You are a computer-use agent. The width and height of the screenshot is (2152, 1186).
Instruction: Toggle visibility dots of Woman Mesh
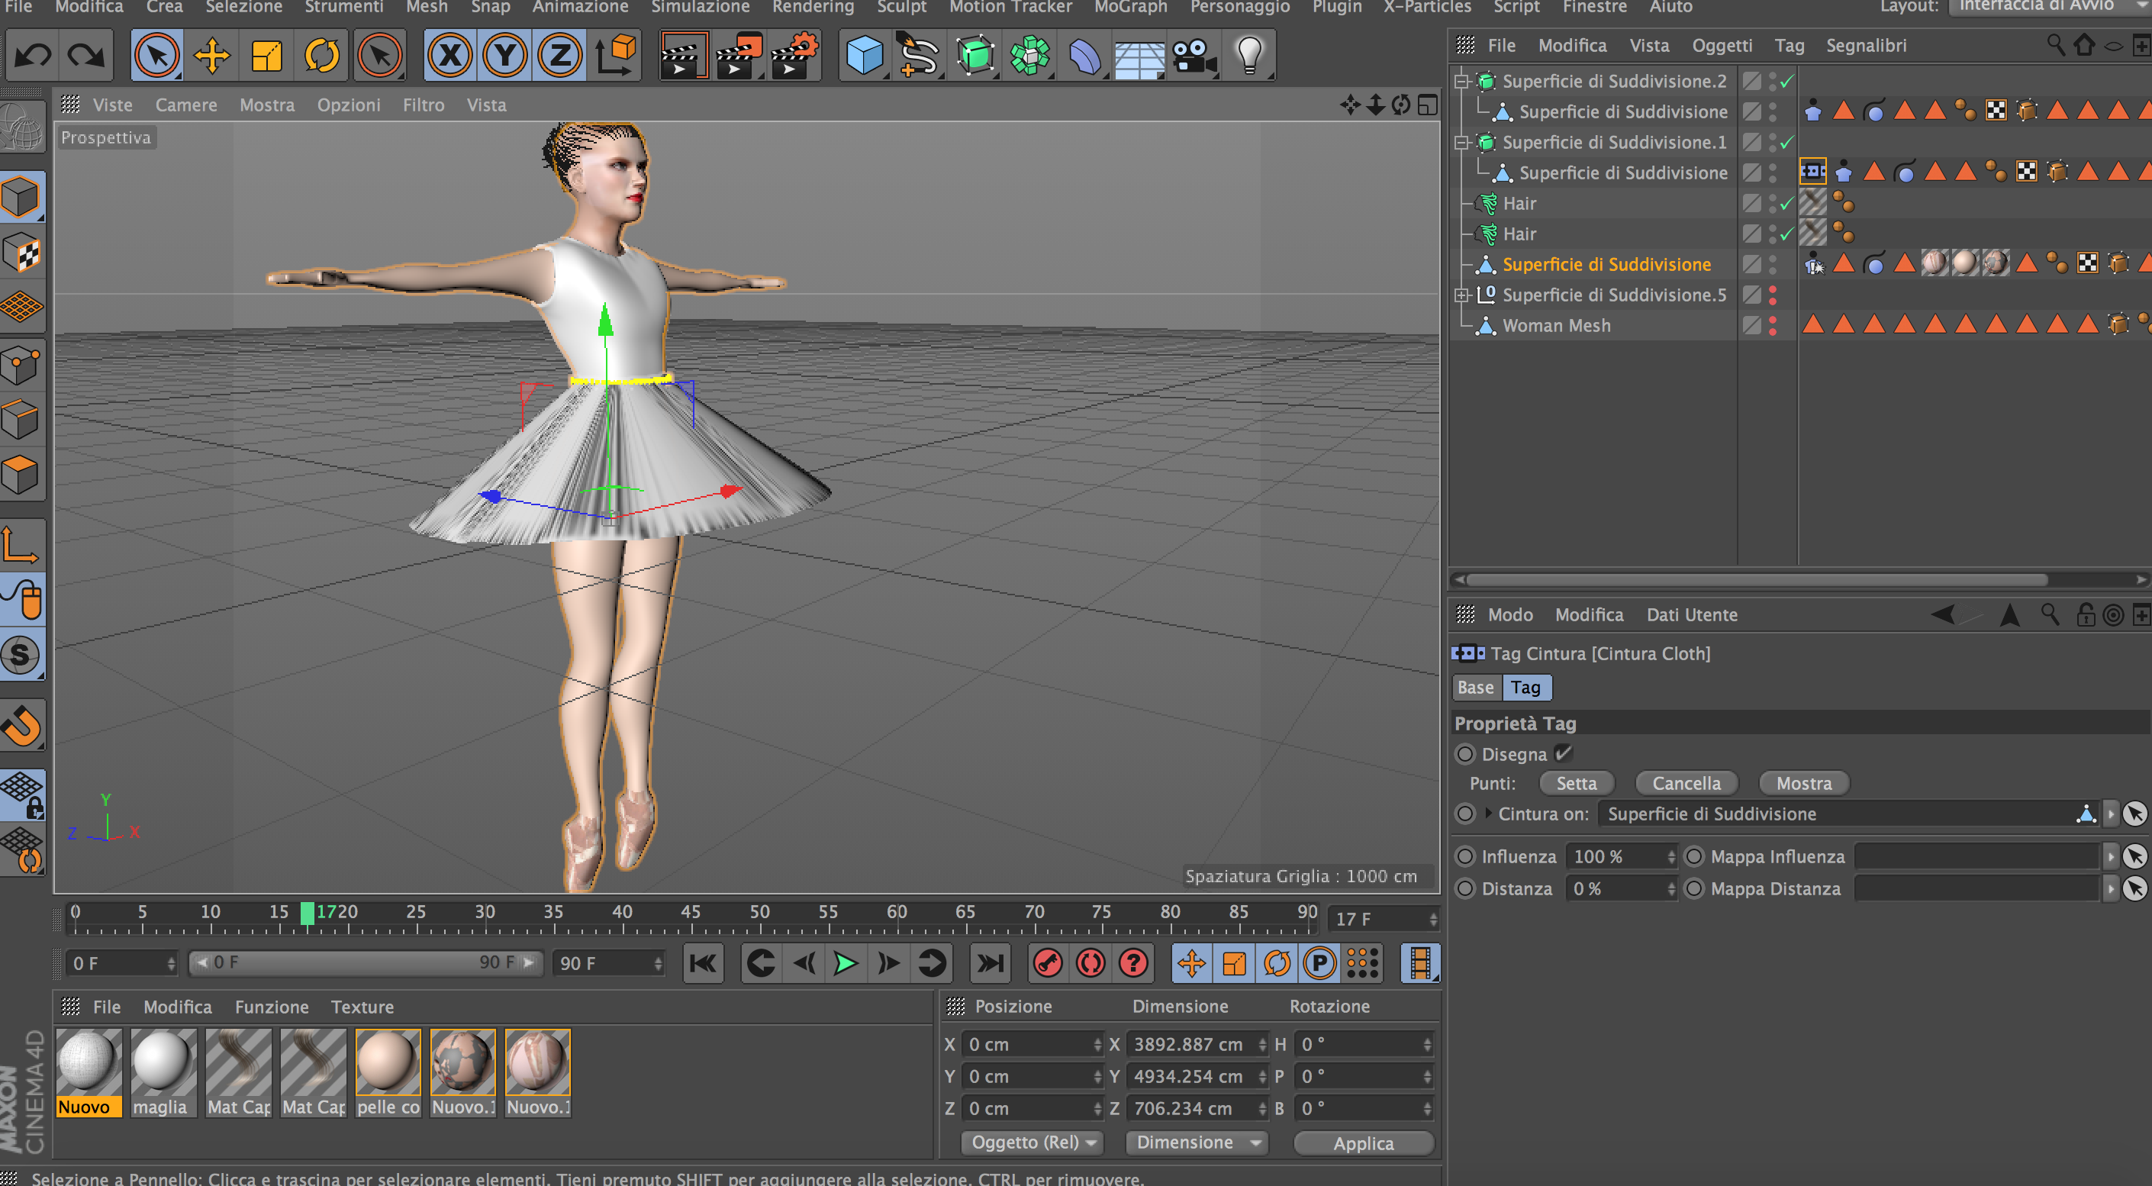[x=1773, y=326]
